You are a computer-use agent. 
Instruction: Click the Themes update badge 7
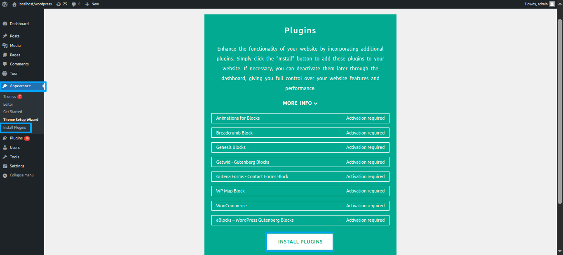20,97
